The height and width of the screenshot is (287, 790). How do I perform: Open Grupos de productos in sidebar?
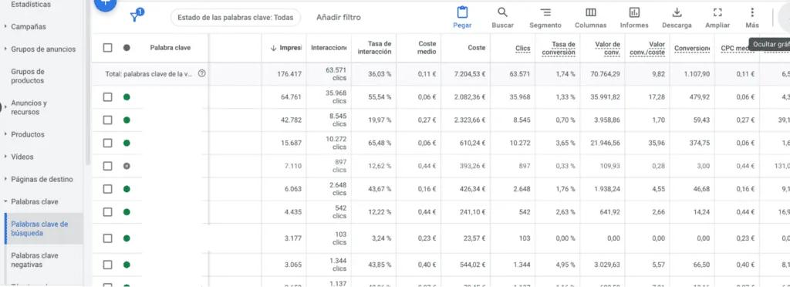pyautogui.click(x=28, y=76)
